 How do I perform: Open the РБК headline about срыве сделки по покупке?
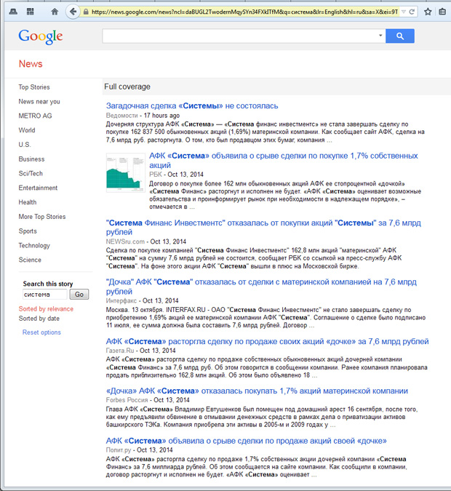pos(283,160)
